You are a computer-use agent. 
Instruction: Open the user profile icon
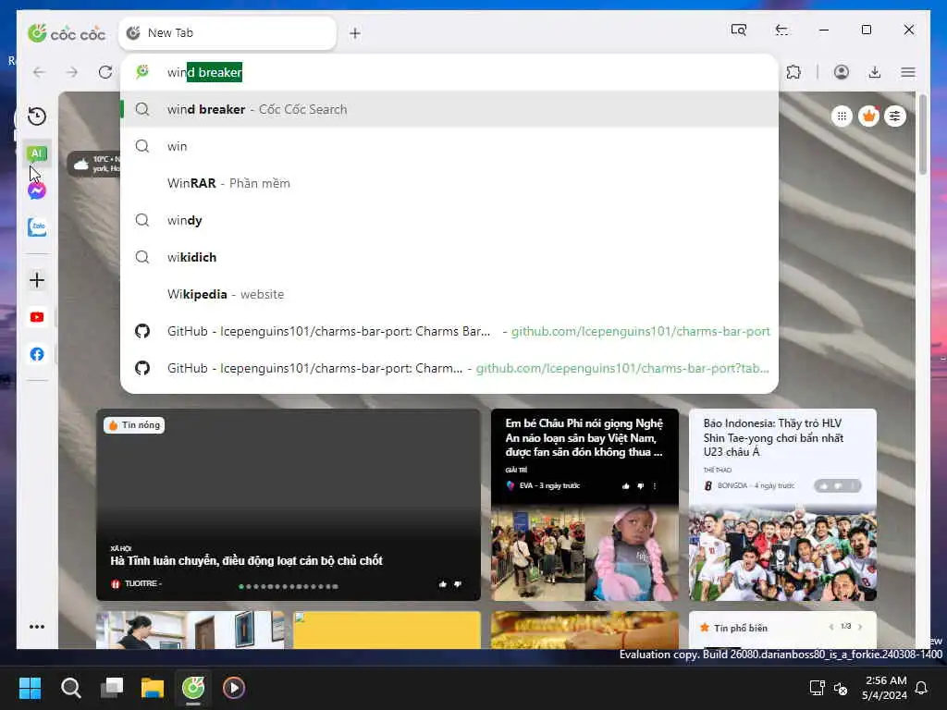pos(842,72)
